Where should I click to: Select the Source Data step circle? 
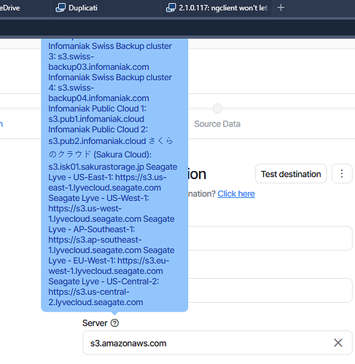pyautogui.click(x=217, y=108)
